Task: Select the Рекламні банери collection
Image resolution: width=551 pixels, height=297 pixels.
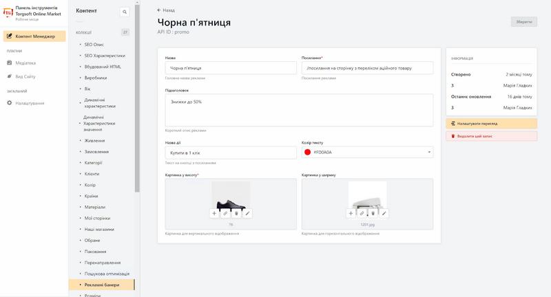Action: [101, 285]
